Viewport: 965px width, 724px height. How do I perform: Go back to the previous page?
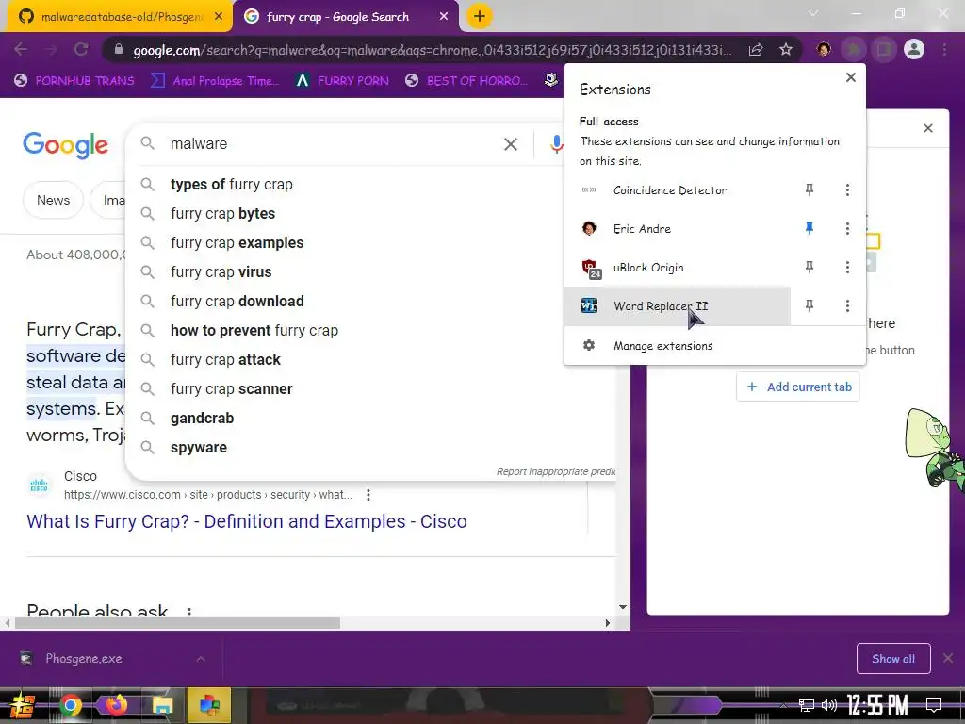click(21, 49)
